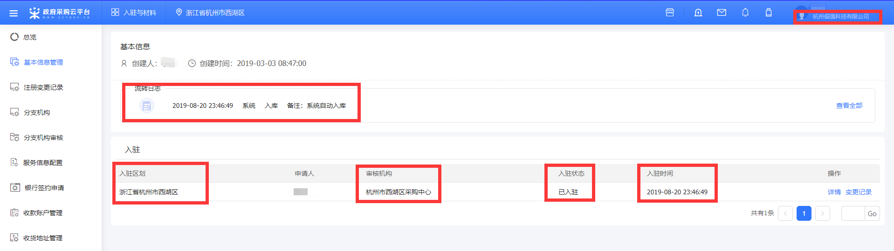Open the mail envelope icon

point(721,13)
